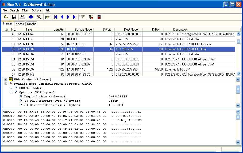
Task: Switch to the Graphs tab
Action: click(x=32, y=24)
